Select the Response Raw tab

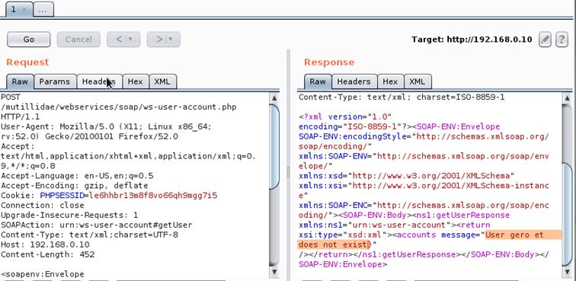(x=318, y=81)
